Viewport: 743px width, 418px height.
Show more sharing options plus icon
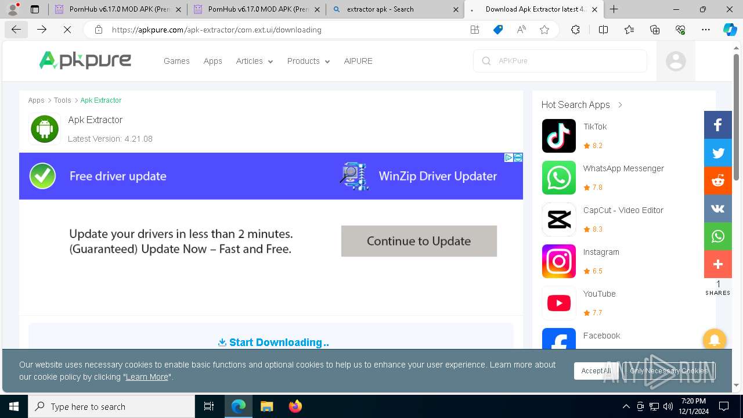pyautogui.click(x=718, y=264)
